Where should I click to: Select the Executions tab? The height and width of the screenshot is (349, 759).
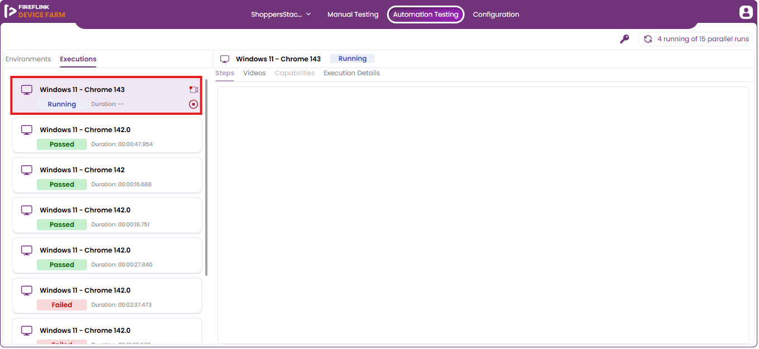[78, 59]
